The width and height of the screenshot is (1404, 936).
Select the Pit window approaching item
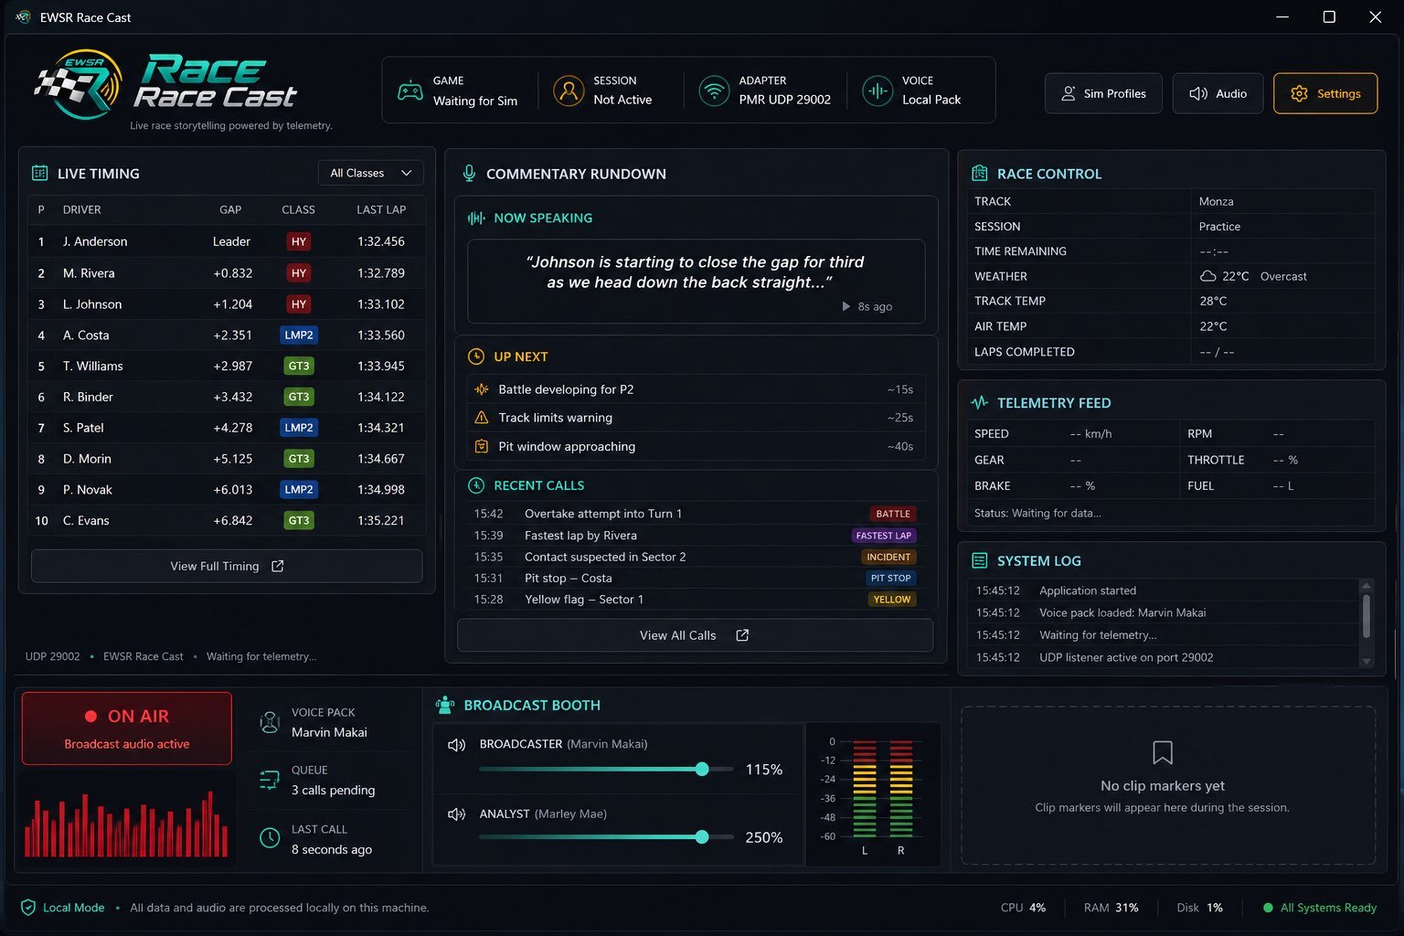[696, 446]
